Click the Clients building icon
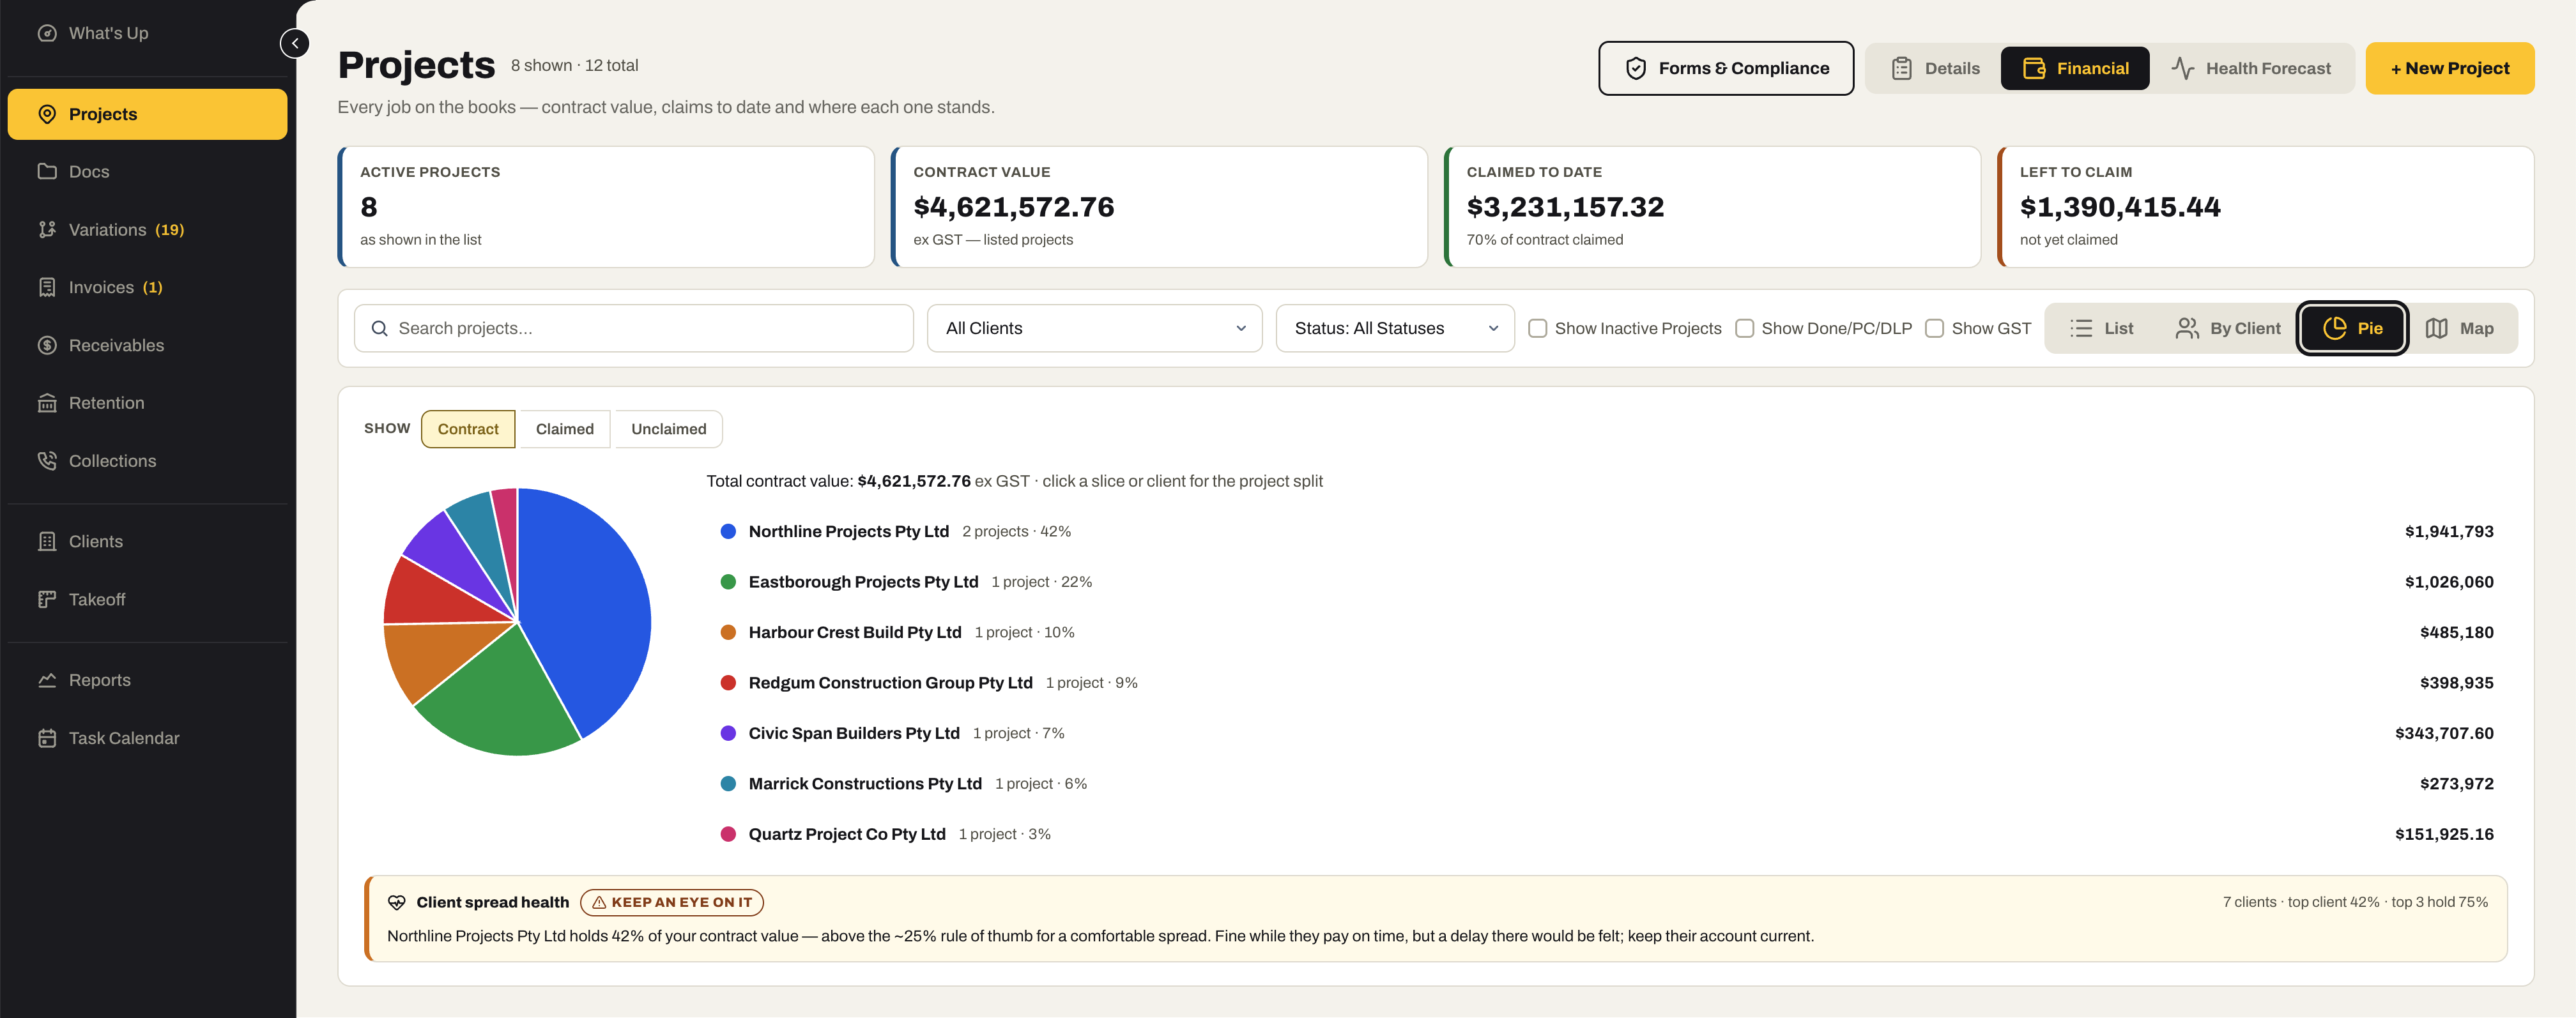The height and width of the screenshot is (1018, 2576). click(47, 541)
